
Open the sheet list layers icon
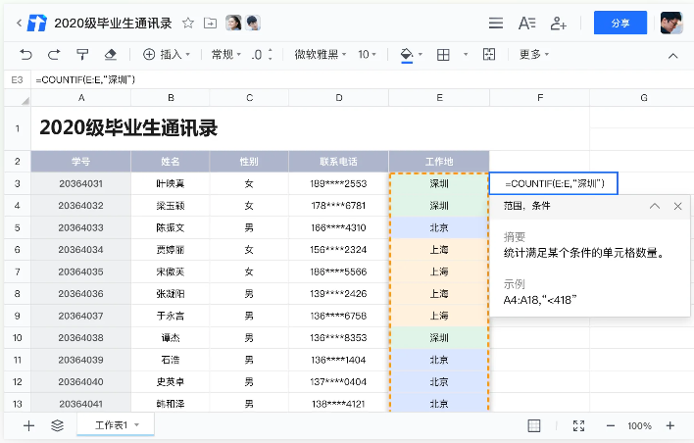[x=57, y=425]
